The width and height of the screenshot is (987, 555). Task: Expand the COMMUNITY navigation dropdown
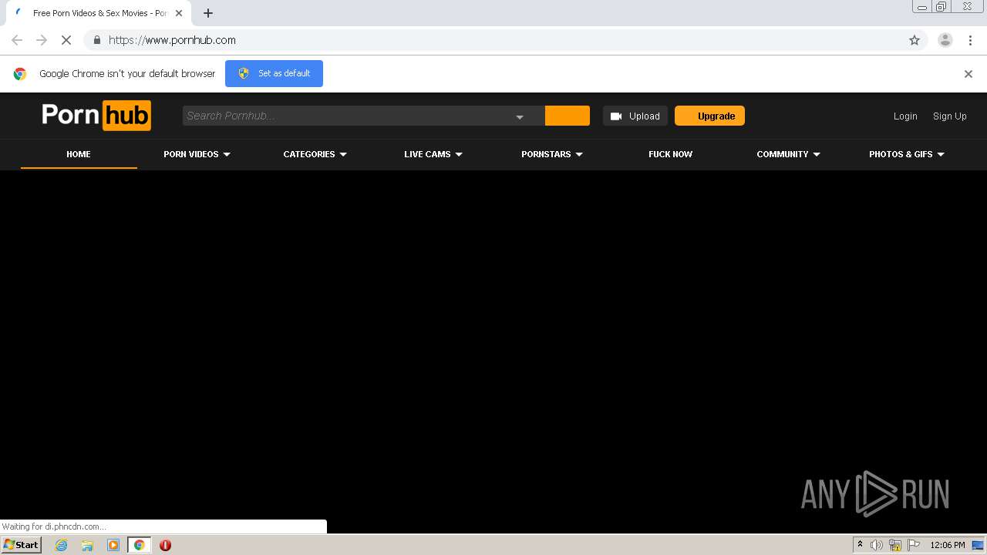[x=788, y=154]
